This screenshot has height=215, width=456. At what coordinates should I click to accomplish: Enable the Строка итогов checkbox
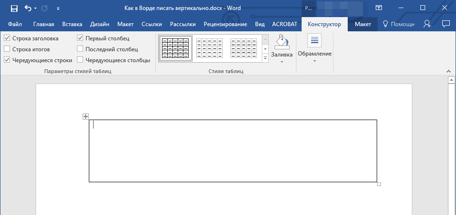tap(7, 49)
